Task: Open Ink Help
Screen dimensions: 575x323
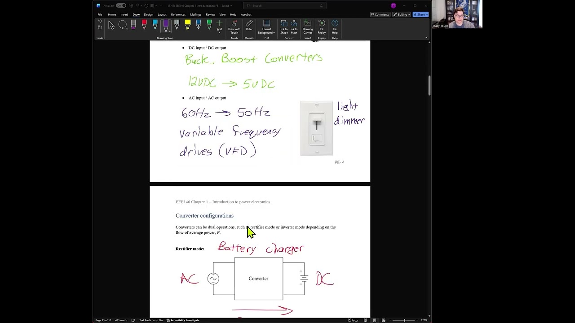Action: pyautogui.click(x=335, y=27)
